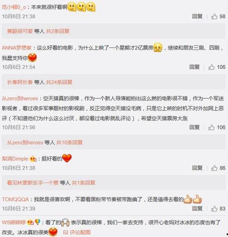228x237 pixels.
Task: Like the comment by 范小顿0_o
Action: (214, 16)
